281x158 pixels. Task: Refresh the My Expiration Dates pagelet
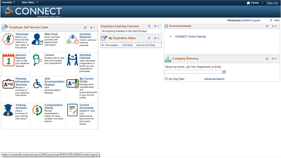(149, 38)
